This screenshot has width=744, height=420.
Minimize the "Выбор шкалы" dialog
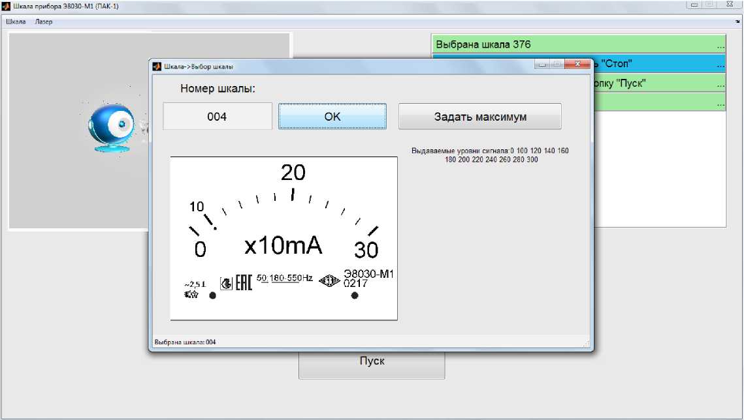[542, 65]
